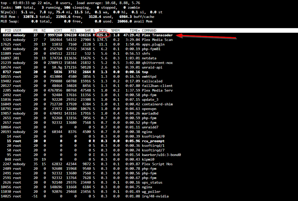Click the kipmi0 command name
Image resolution: width=298 pixels, height=201 pixels.
coord(148,159)
